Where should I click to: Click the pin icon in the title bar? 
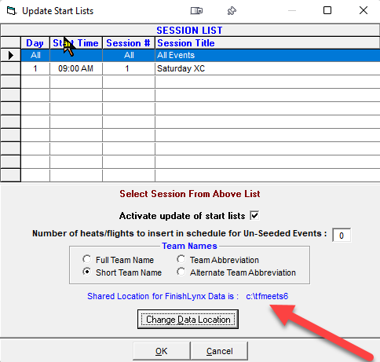232,11
